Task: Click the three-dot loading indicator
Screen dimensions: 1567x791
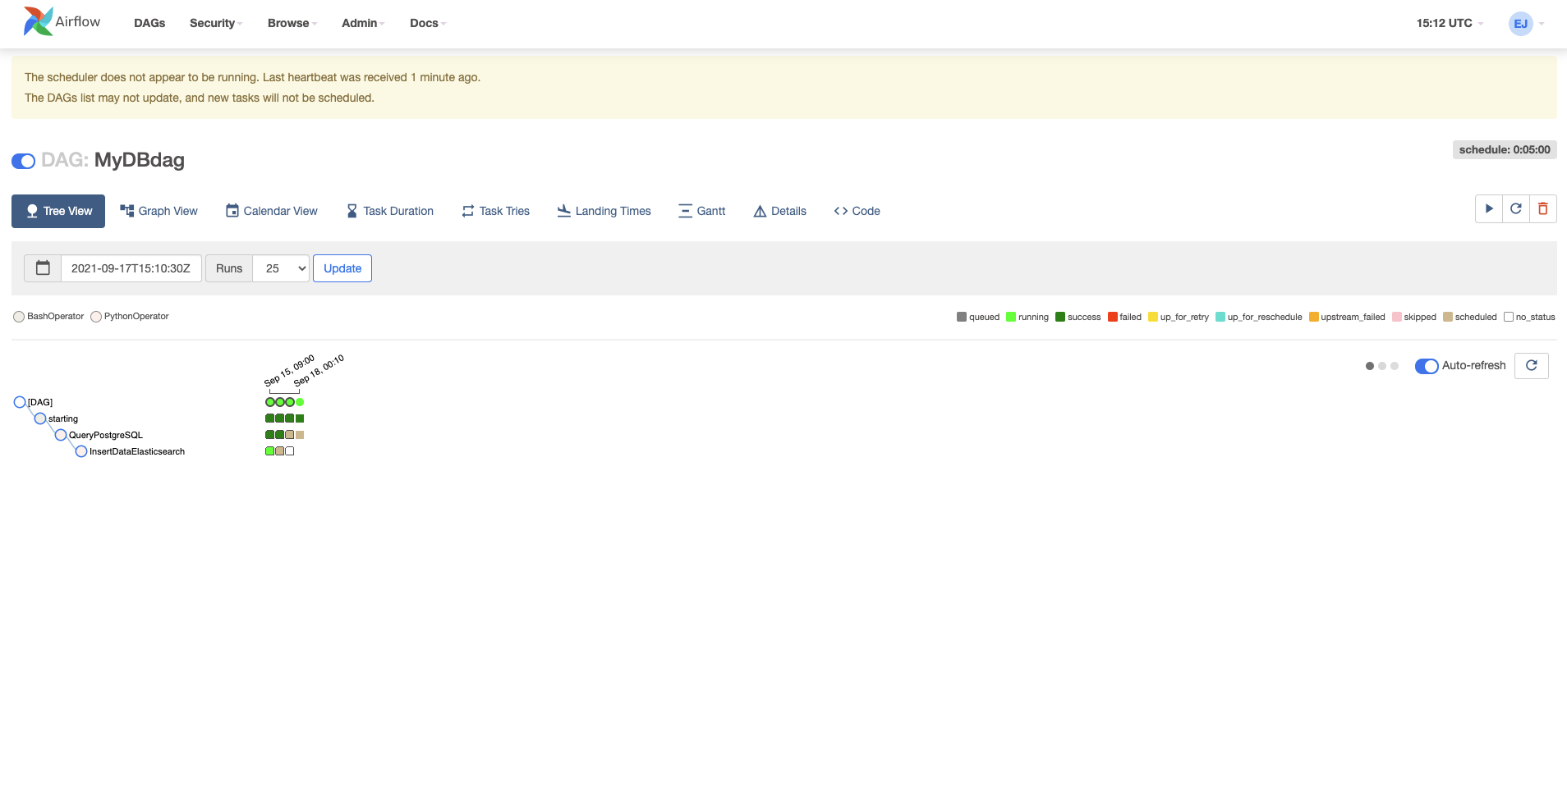Action: (x=1382, y=366)
